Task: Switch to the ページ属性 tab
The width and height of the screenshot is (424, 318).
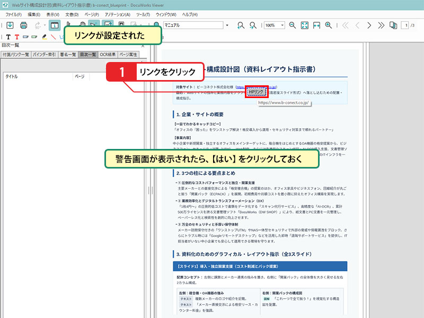Action: coord(128,55)
